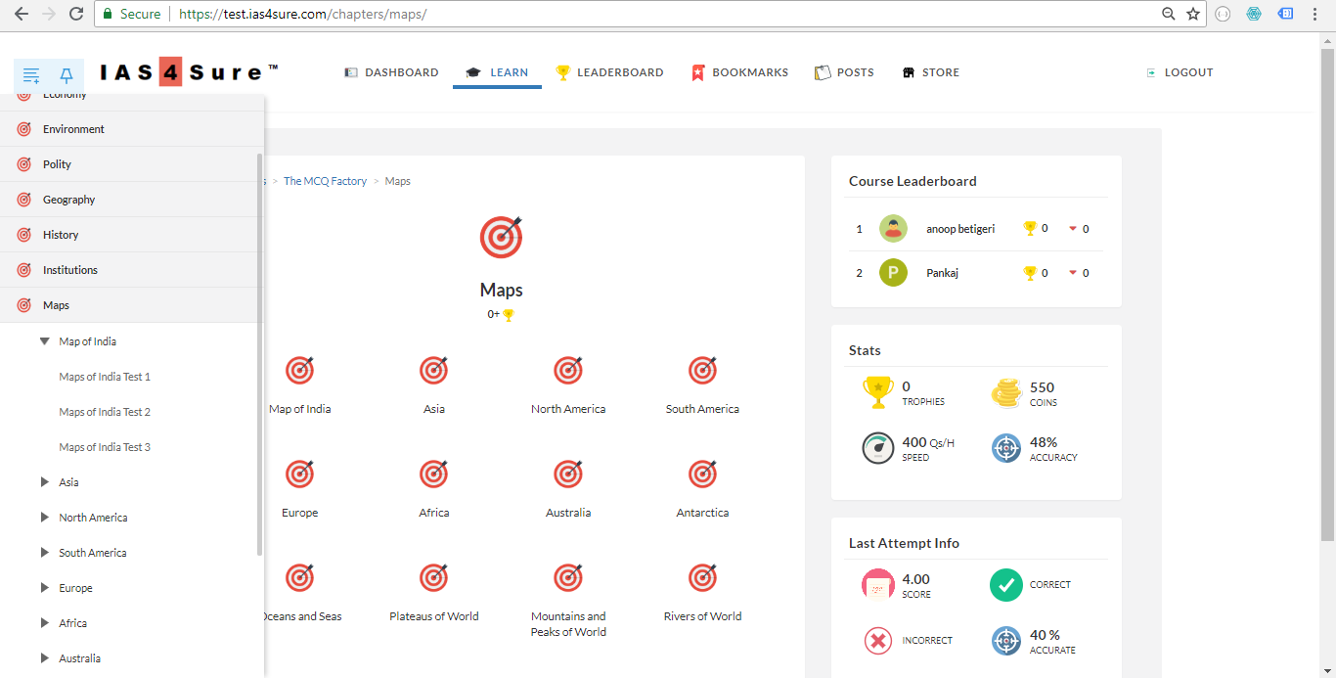Select the Antarctica target icon
Screen dimensions: 1336x678
702,475
